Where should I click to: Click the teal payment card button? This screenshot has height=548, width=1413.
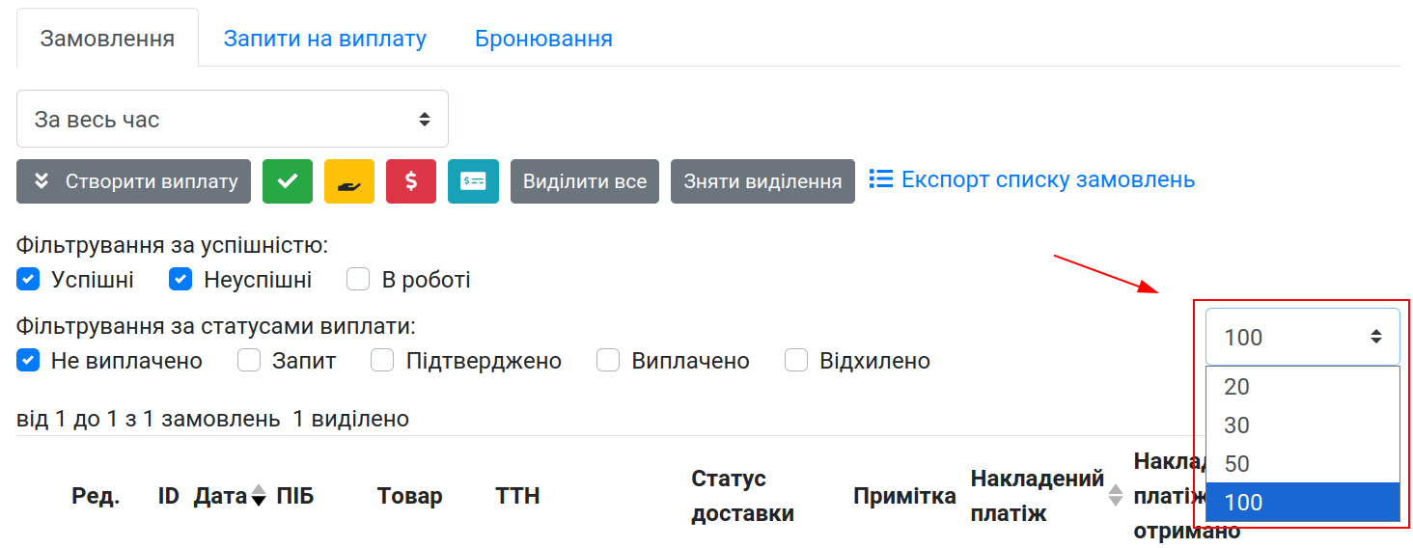pos(473,181)
